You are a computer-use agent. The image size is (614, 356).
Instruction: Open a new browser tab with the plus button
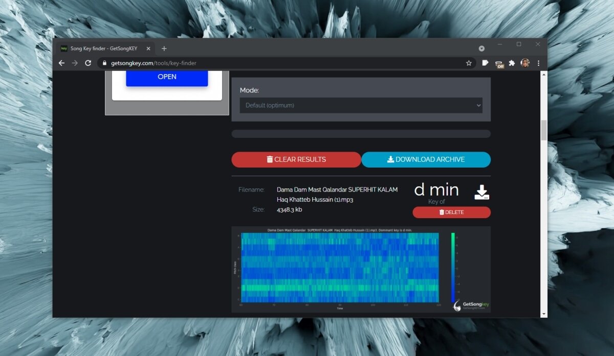tap(164, 48)
